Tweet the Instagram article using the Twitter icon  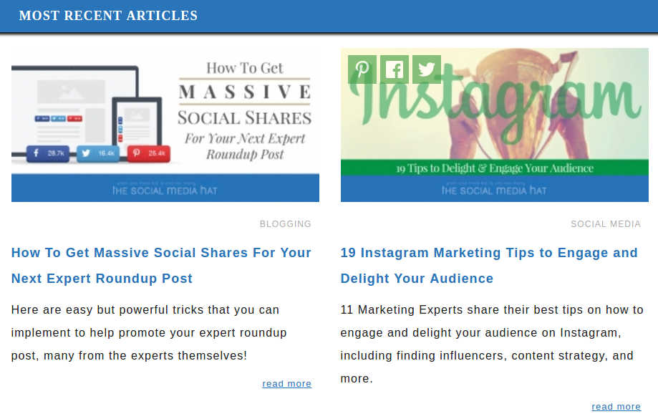(426, 69)
